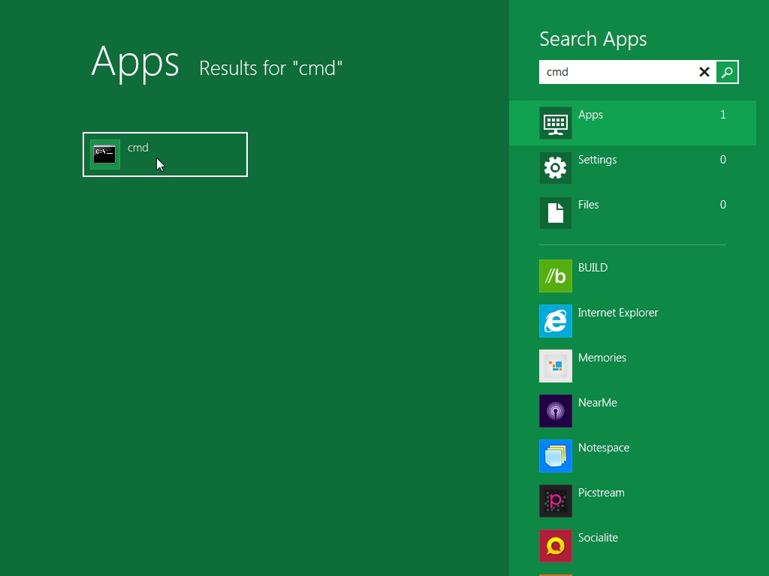Click the magnifier search button

coord(727,72)
